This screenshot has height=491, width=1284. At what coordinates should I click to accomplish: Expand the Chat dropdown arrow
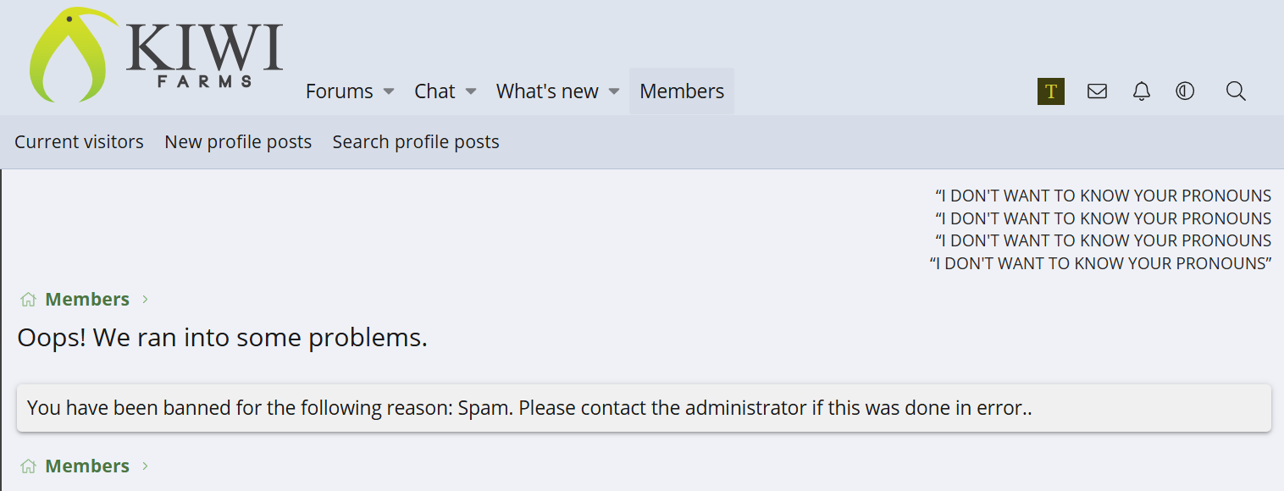coord(471,91)
